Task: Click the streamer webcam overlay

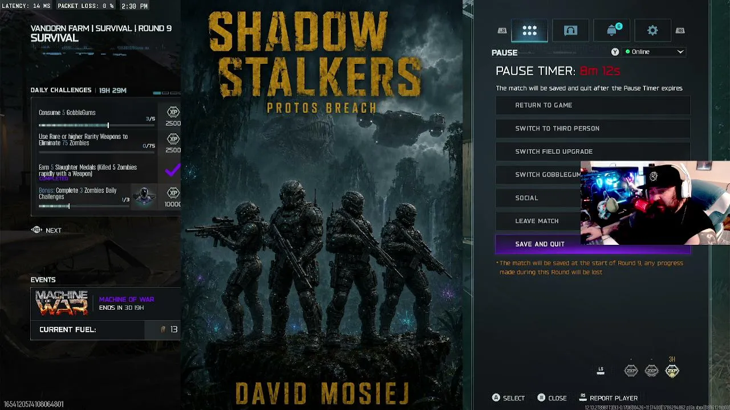Action: point(655,203)
